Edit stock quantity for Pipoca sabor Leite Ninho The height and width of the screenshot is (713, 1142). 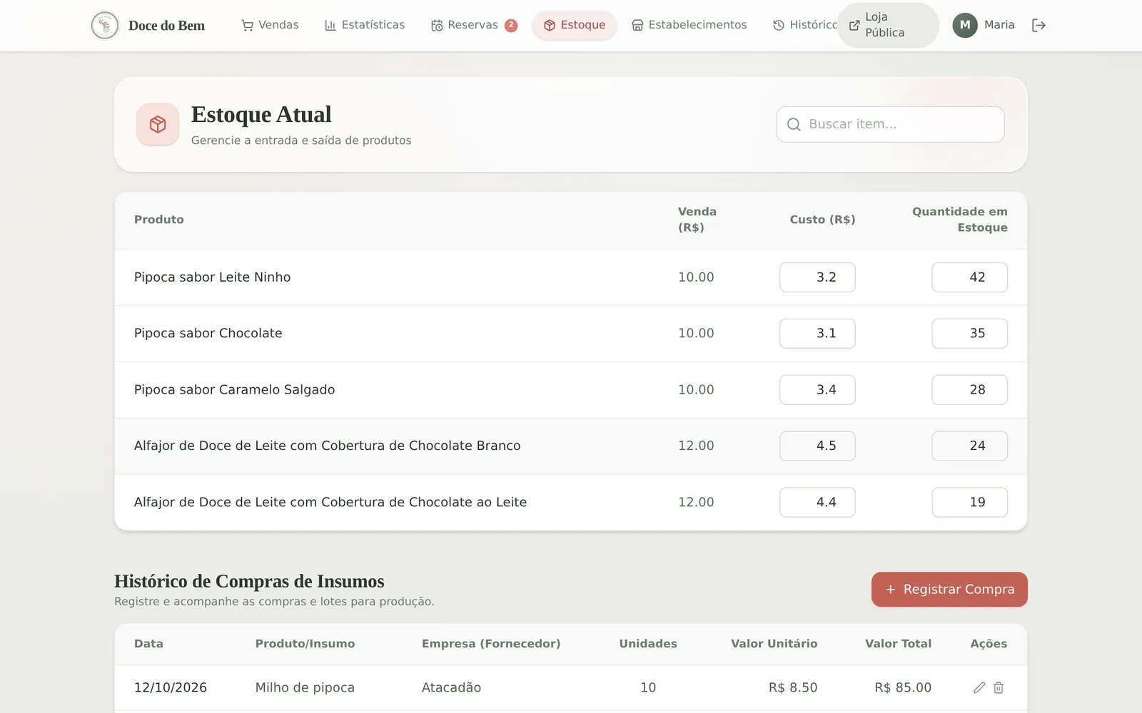click(969, 277)
